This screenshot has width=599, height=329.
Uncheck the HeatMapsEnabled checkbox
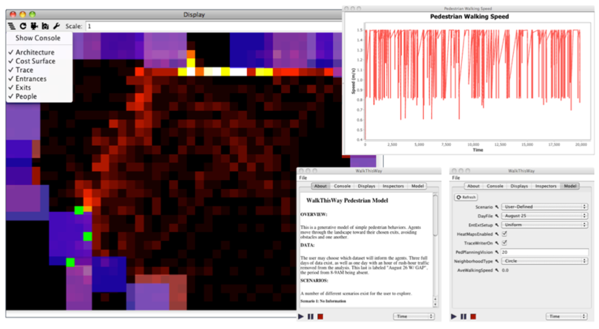point(504,234)
